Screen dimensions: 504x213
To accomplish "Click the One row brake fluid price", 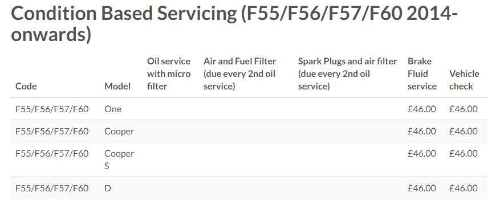I will coord(422,109).
